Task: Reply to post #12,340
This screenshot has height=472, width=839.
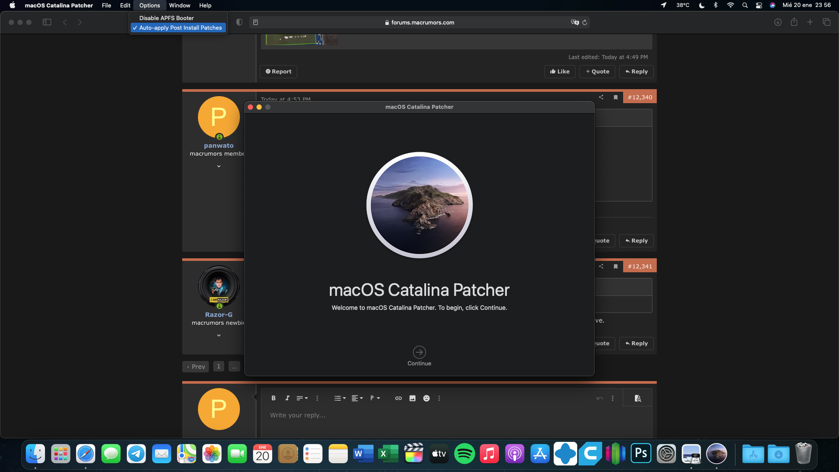Action: (636, 241)
